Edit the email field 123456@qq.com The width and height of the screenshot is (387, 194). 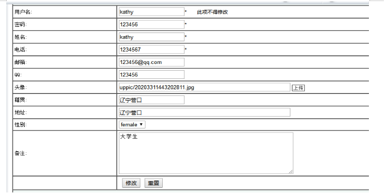coord(151,62)
